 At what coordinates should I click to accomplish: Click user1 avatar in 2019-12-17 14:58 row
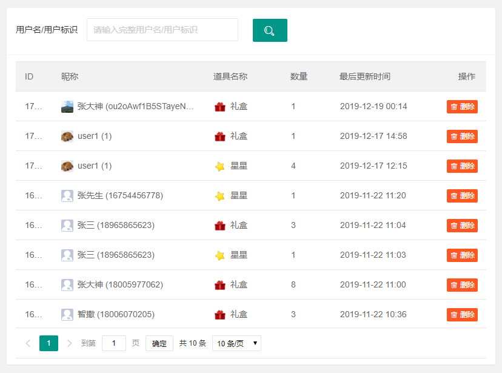pyautogui.click(x=67, y=136)
